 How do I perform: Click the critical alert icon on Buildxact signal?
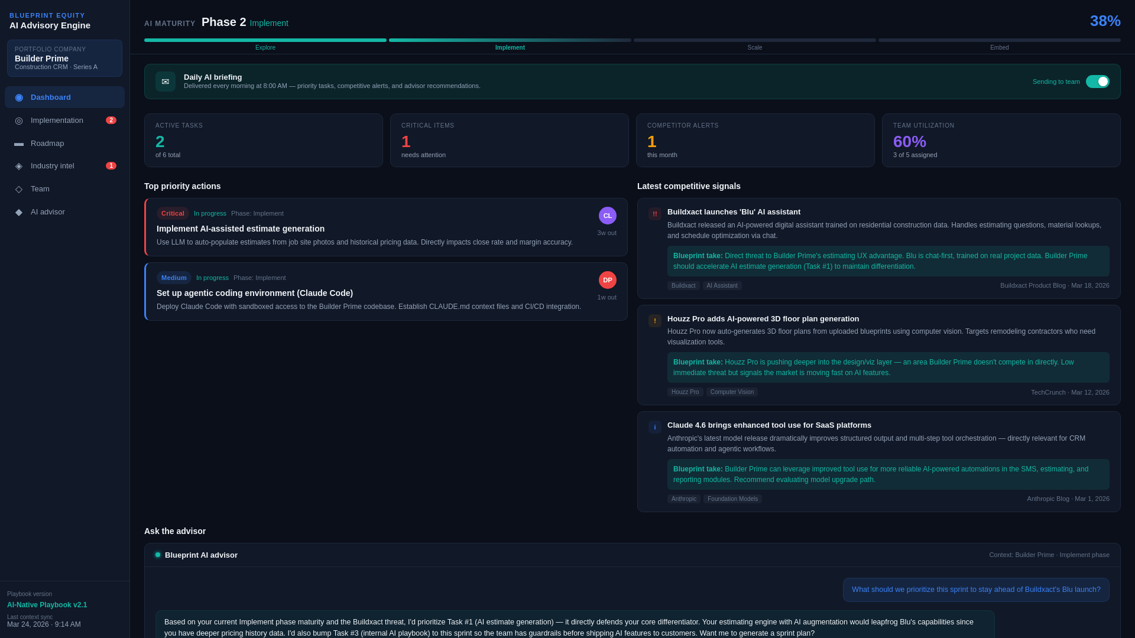click(655, 214)
